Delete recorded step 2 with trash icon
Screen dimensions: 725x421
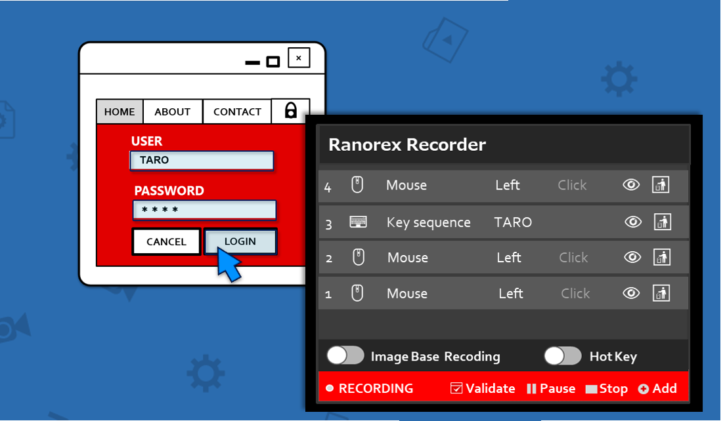[662, 257]
